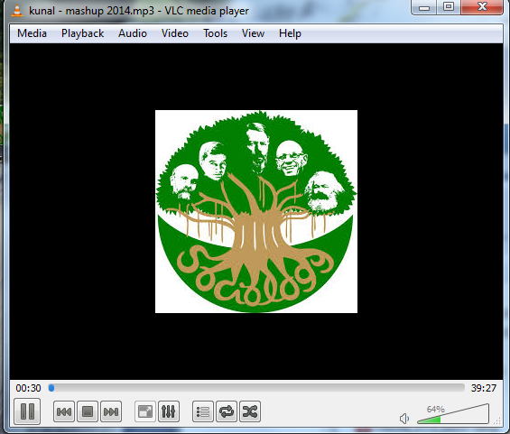Click the VLC cone title bar icon

tap(17, 11)
